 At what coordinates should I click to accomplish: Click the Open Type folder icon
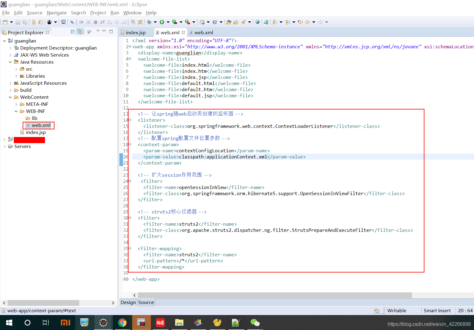click(x=229, y=22)
